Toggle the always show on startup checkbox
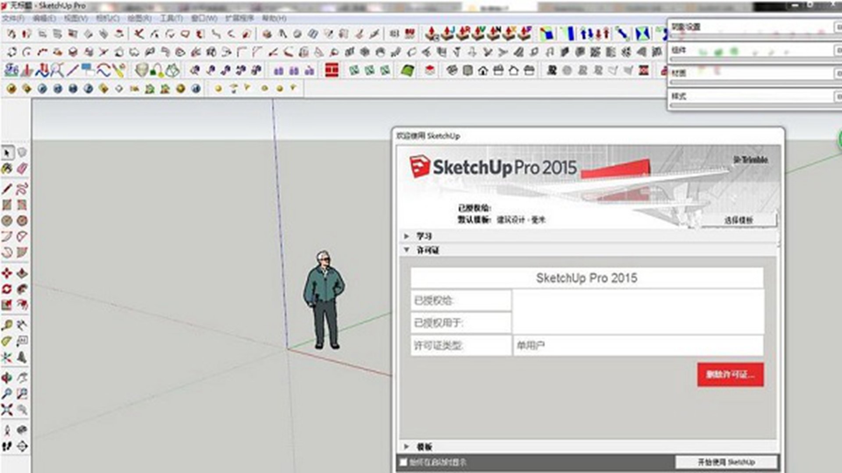 point(403,462)
